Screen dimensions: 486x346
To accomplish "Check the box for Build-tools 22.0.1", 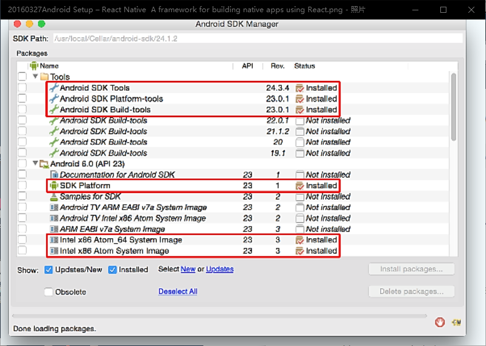I will 23,120.
